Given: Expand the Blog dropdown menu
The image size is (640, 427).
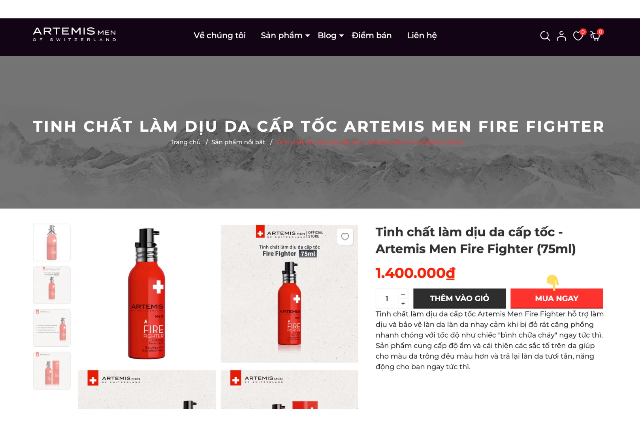Looking at the screenshot, I should 331,36.
